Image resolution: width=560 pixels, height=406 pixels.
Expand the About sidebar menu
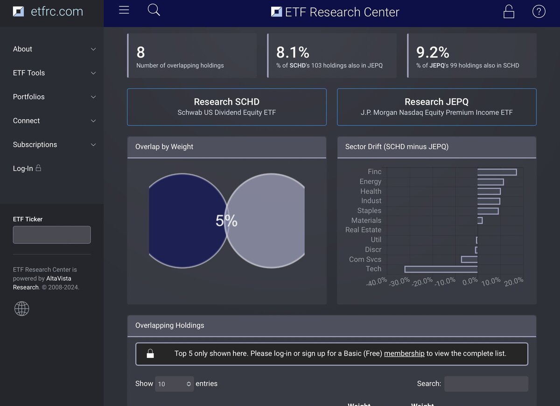[54, 49]
